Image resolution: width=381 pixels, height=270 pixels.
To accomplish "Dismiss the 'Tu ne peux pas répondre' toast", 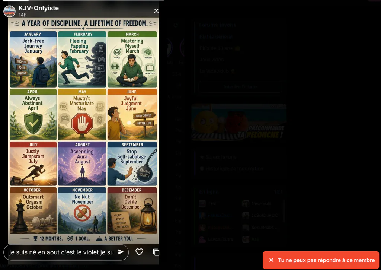I will coord(271,260).
